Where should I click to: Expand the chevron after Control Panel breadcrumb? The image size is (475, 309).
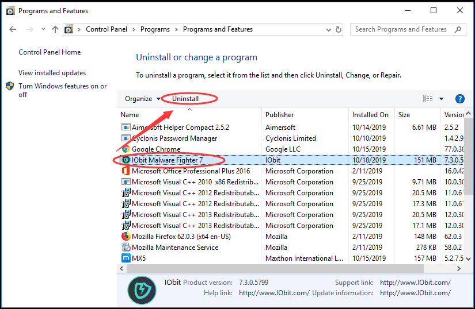(x=134, y=30)
